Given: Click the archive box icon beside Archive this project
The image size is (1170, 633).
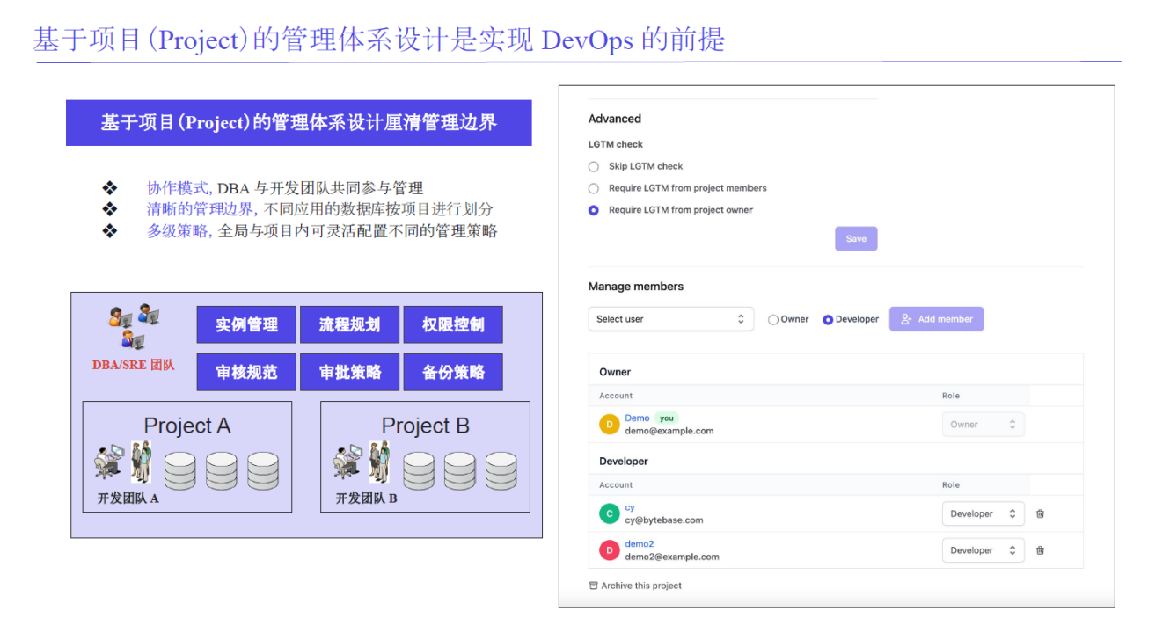Looking at the screenshot, I should 594,586.
